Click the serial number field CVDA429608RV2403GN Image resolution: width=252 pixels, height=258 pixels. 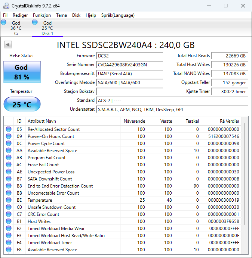point(129,64)
